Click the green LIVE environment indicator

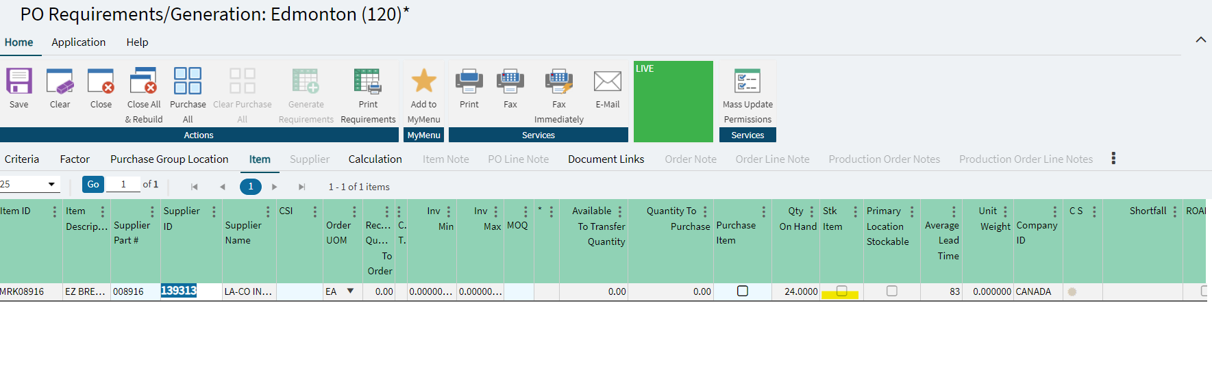click(673, 101)
